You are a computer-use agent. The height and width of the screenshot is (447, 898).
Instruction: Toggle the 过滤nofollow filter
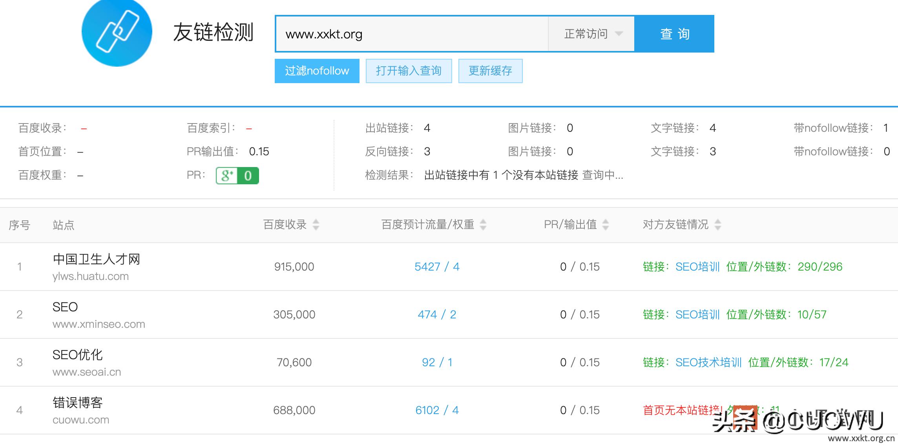[316, 71]
